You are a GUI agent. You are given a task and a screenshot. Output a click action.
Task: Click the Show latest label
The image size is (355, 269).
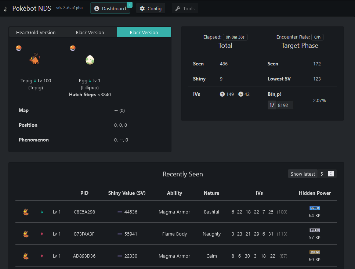click(x=303, y=174)
